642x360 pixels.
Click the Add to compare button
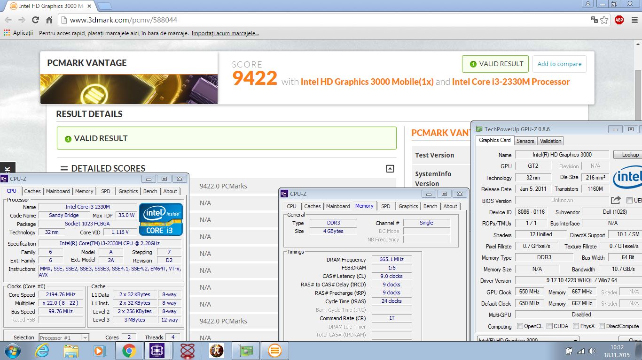coord(559,64)
